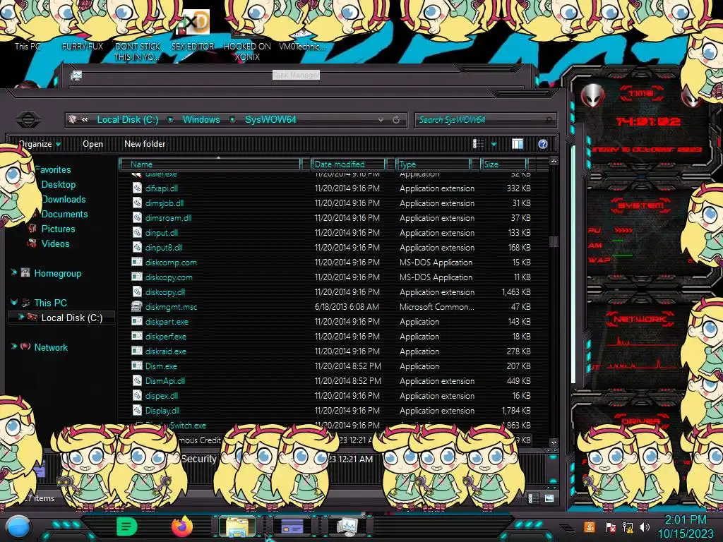The width and height of the screenshot is (723, 542).
Task: Select file difxapi.dll
Action: 162,188
